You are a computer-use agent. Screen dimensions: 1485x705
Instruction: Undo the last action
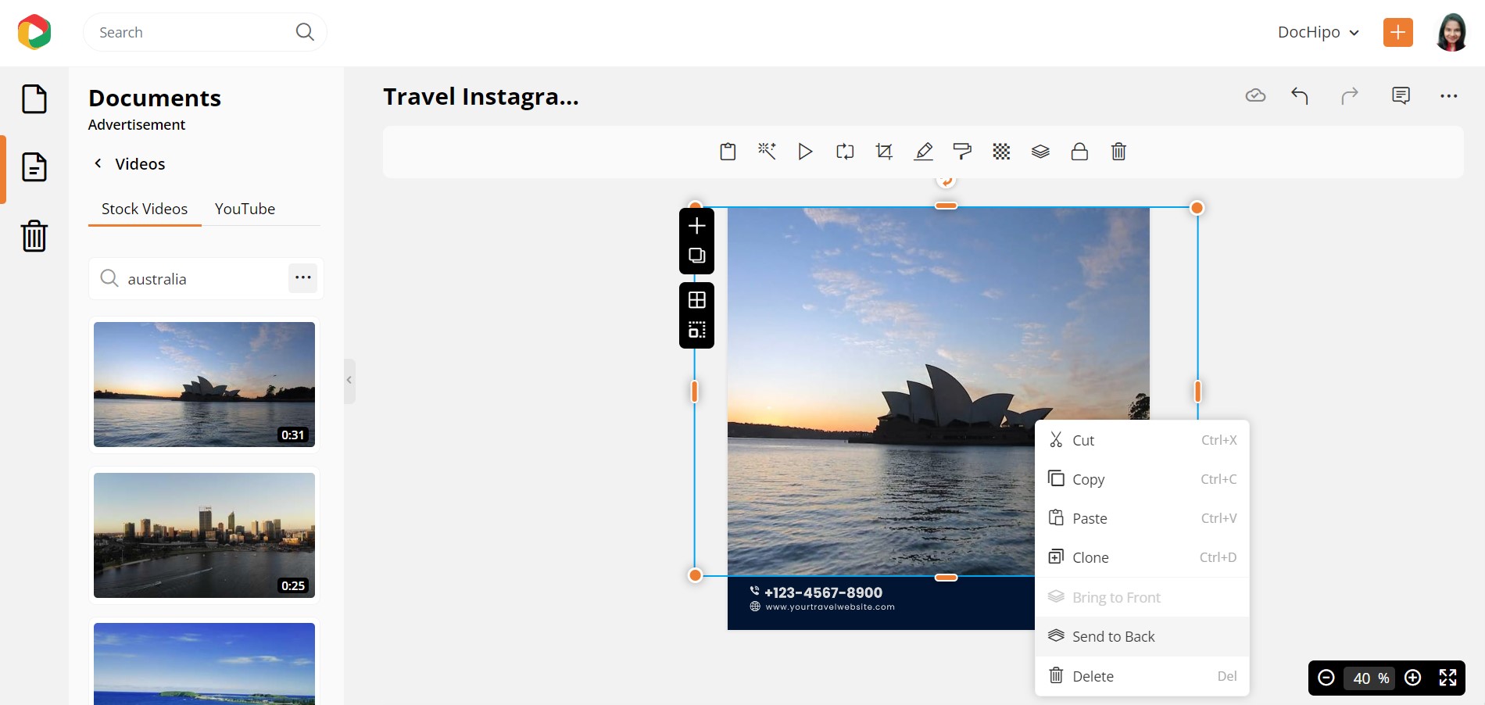[1300, 95]
